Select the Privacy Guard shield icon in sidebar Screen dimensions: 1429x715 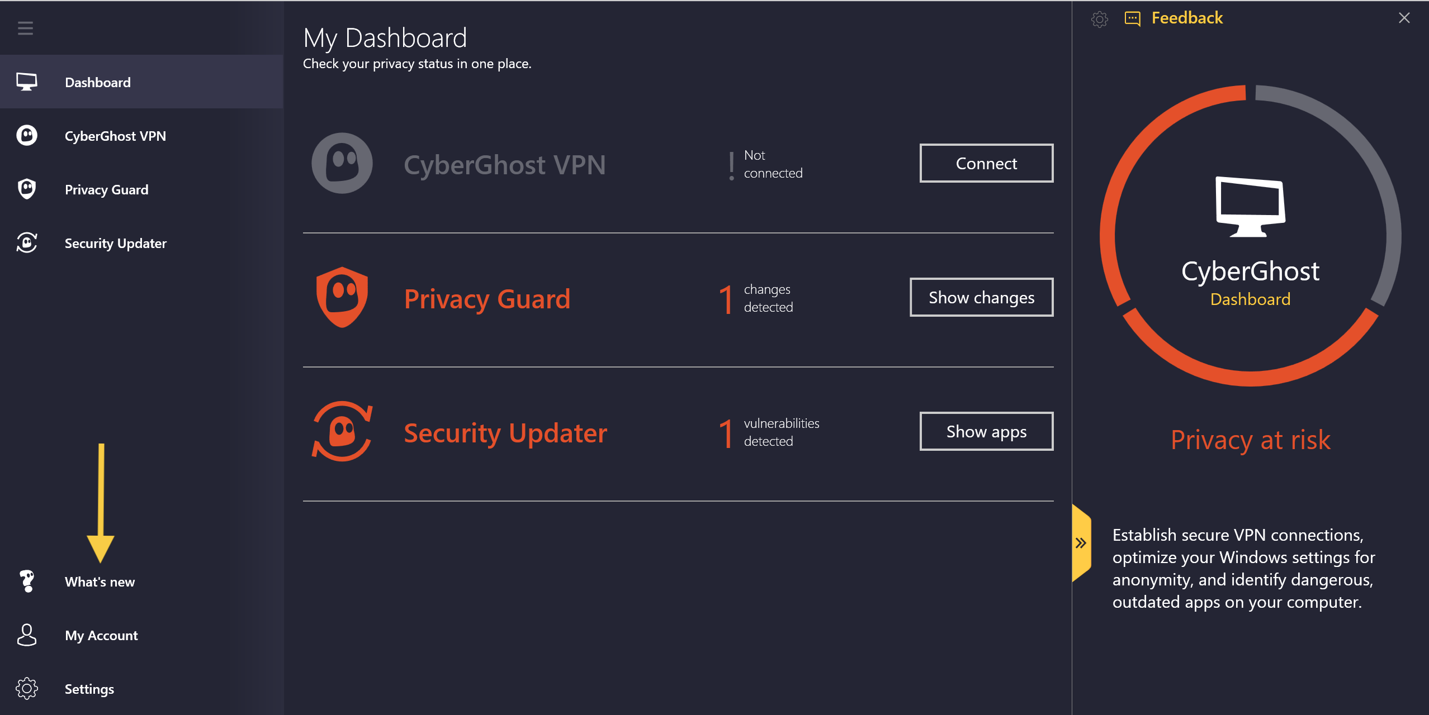click(26, 189)
